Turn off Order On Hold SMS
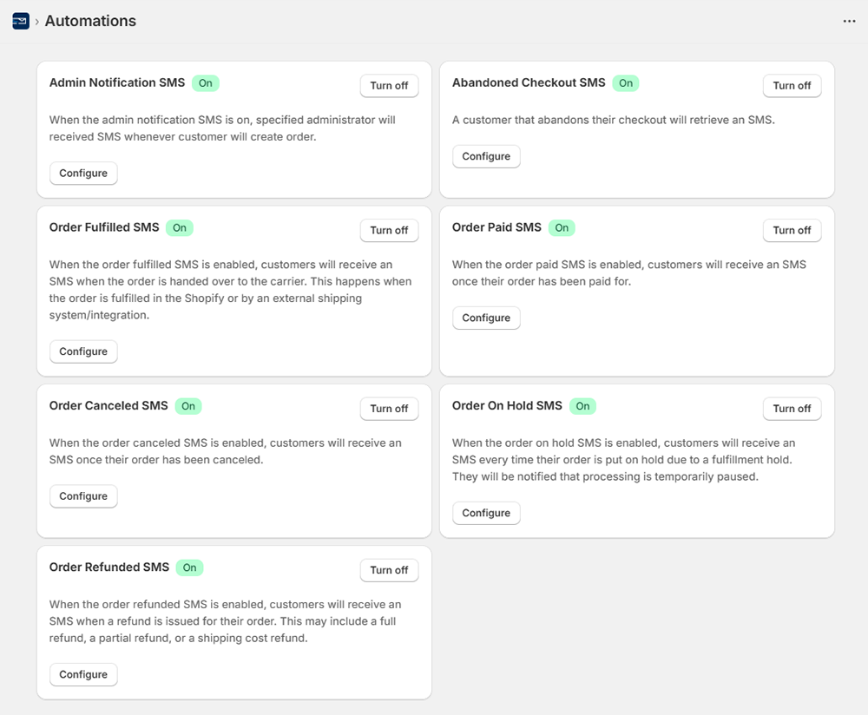868x715 pixels. [792, 409]
